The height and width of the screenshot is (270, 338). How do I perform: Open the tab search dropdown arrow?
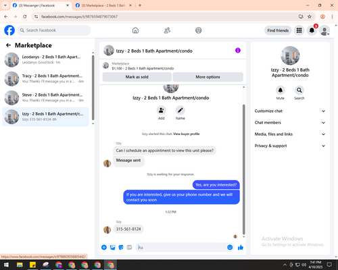5,5
